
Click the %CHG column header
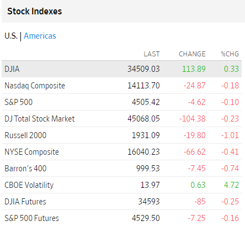pos(230,54)
